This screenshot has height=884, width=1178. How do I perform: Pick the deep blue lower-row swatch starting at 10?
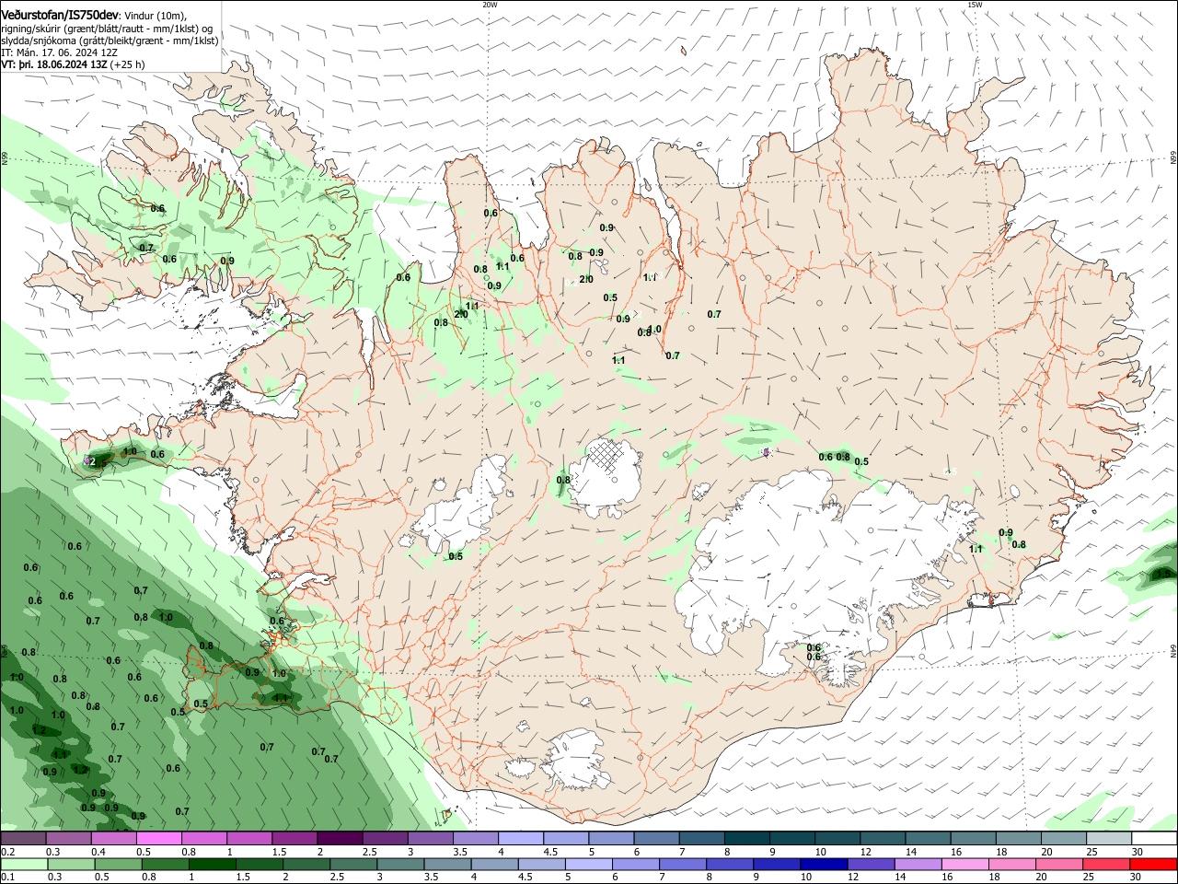[x=824, y=865]
